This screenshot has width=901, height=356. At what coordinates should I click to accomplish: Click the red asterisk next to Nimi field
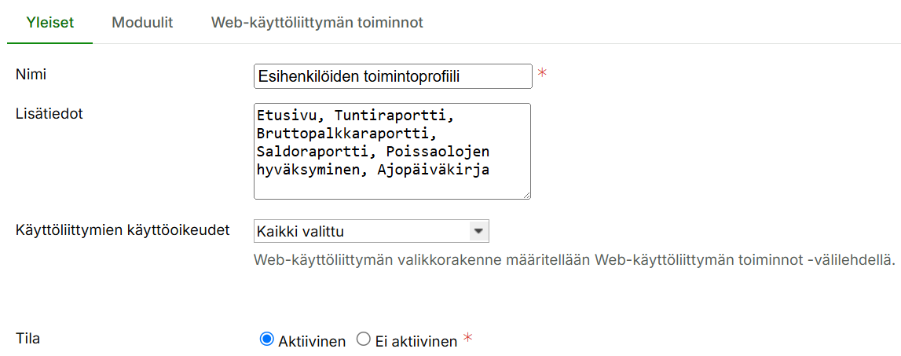tap(542, 74)
